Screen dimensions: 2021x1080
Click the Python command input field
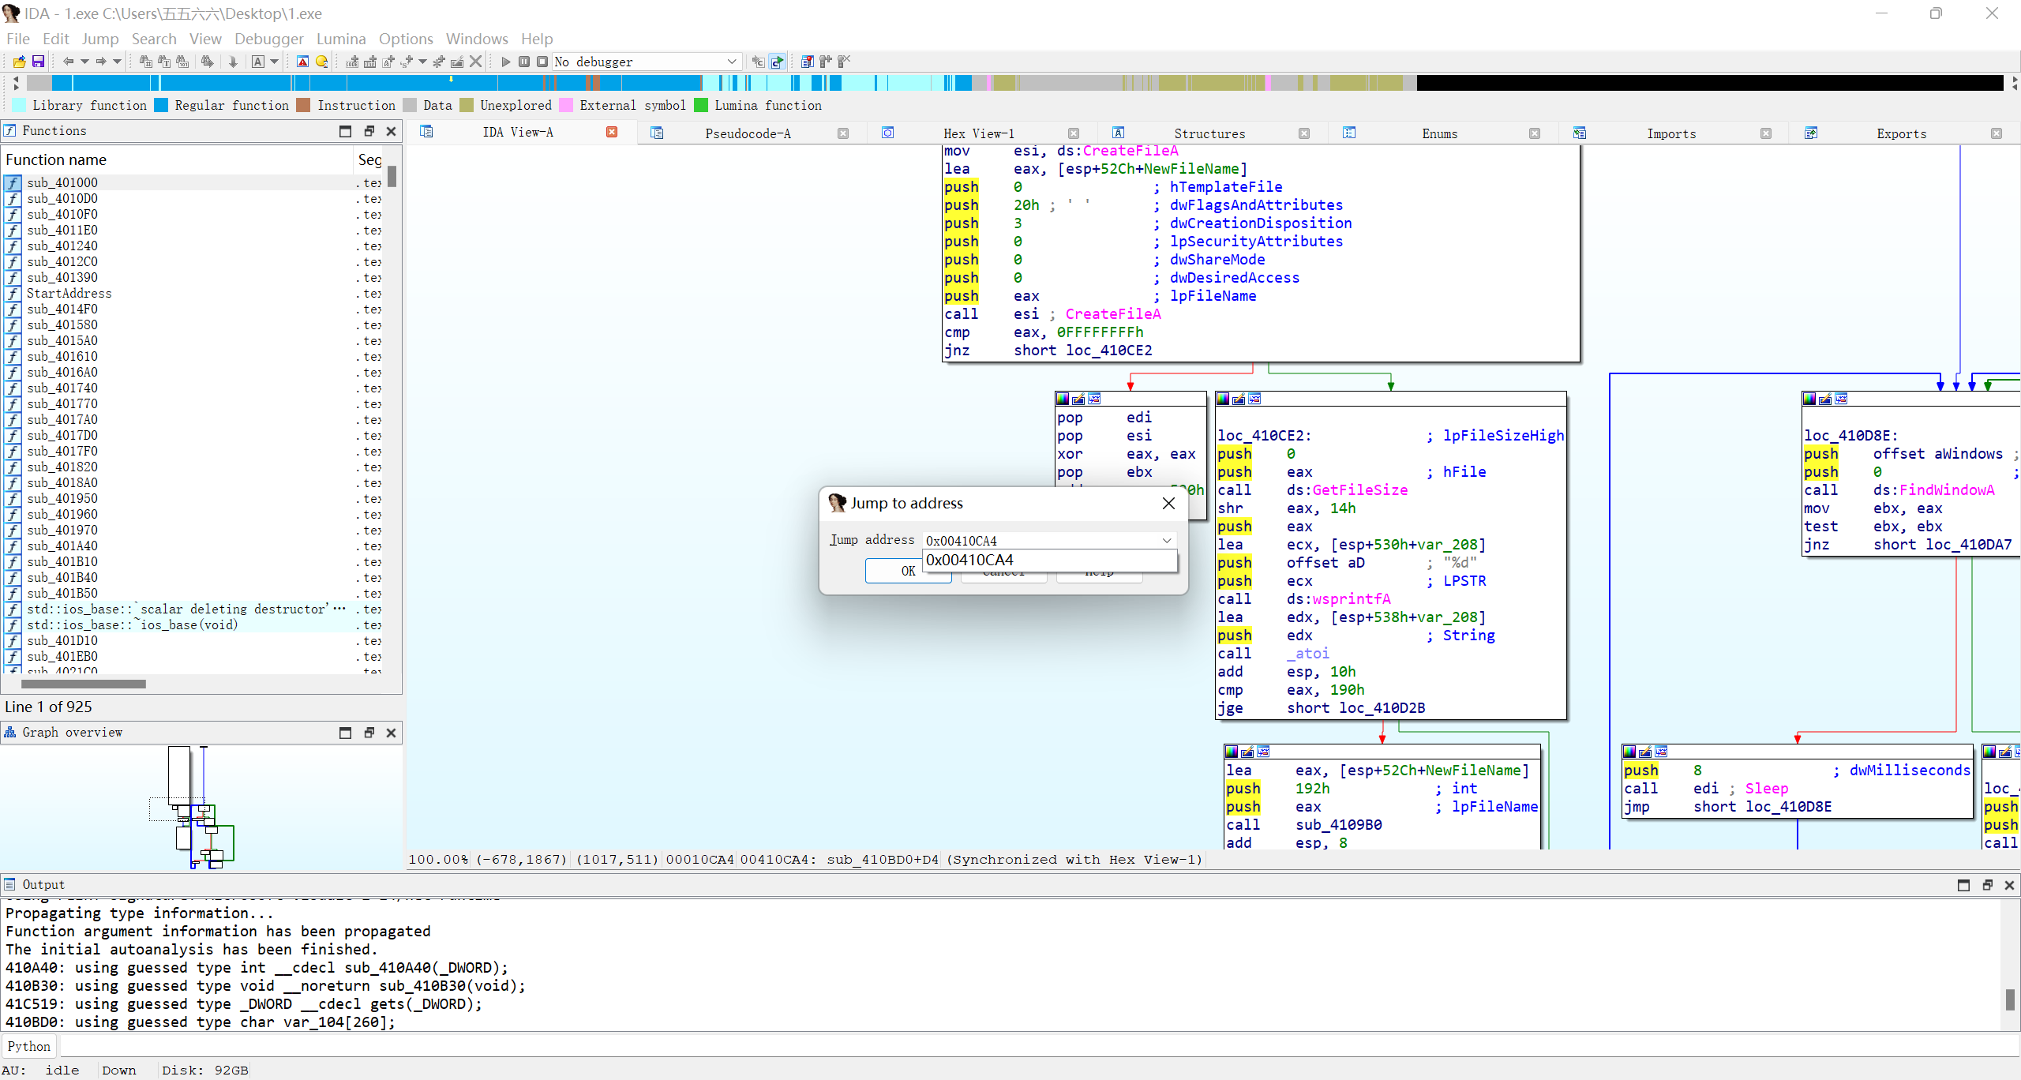[x=1026, y=1047]
